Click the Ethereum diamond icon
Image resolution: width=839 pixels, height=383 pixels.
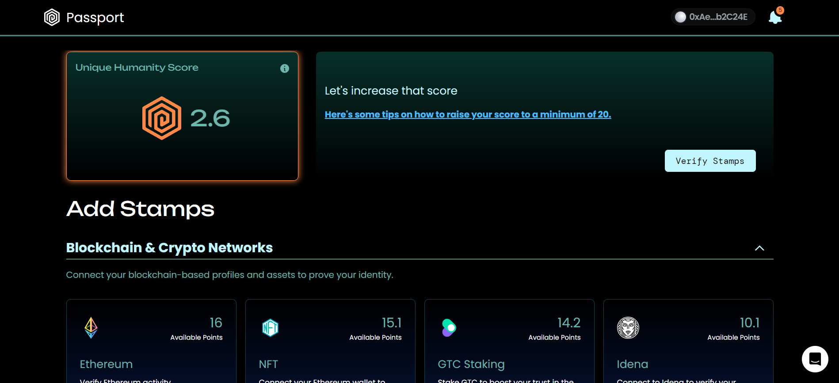(x=91, y=328)
